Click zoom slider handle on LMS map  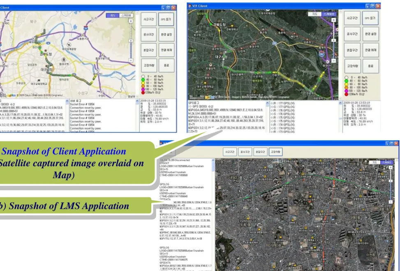[x=391, y=181]
